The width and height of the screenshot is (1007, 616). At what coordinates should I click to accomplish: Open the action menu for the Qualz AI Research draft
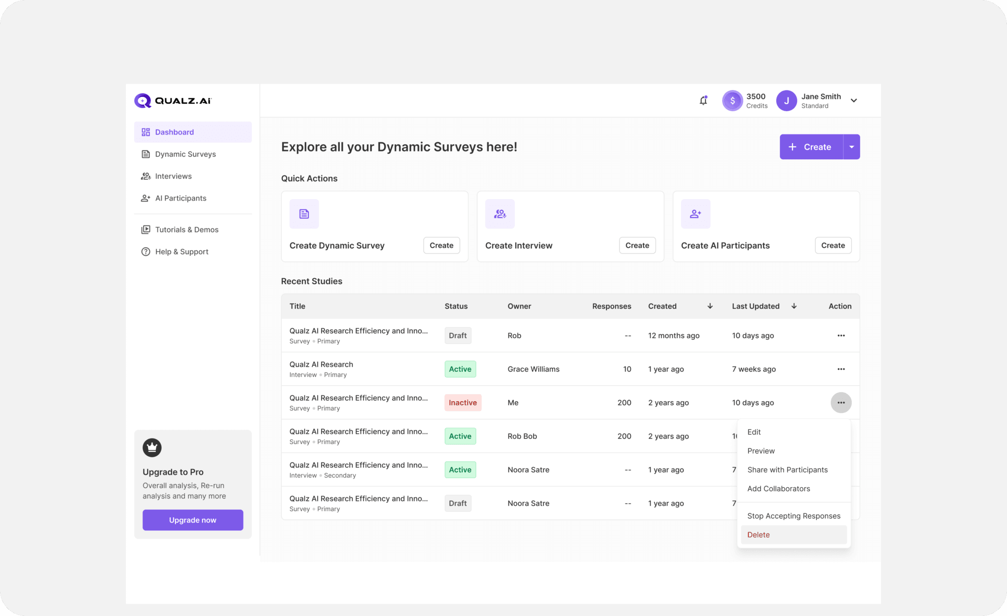tap(841, 335)
